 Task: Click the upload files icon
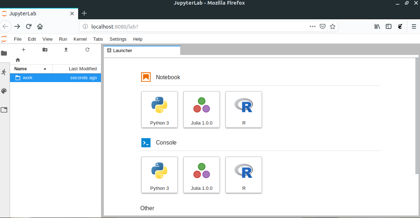pos(66,50)
